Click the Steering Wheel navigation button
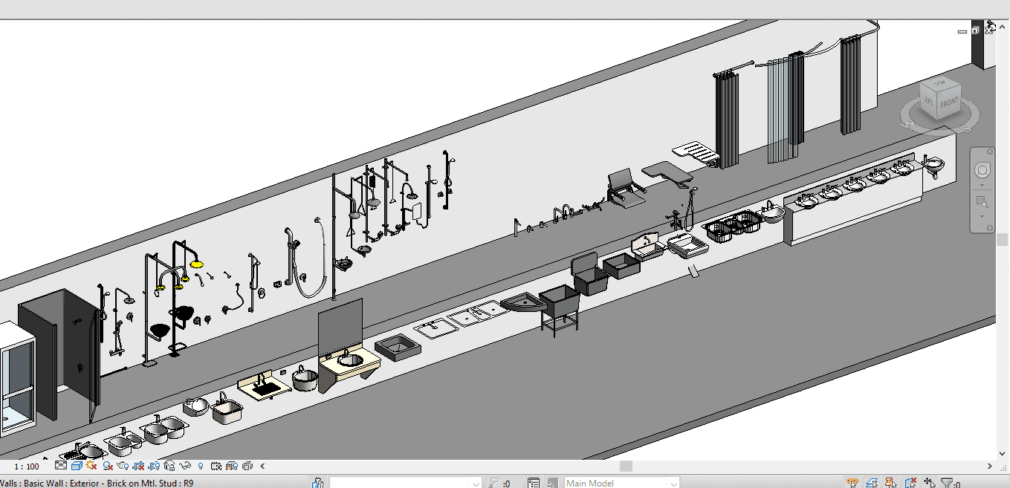 coord(983,170)
